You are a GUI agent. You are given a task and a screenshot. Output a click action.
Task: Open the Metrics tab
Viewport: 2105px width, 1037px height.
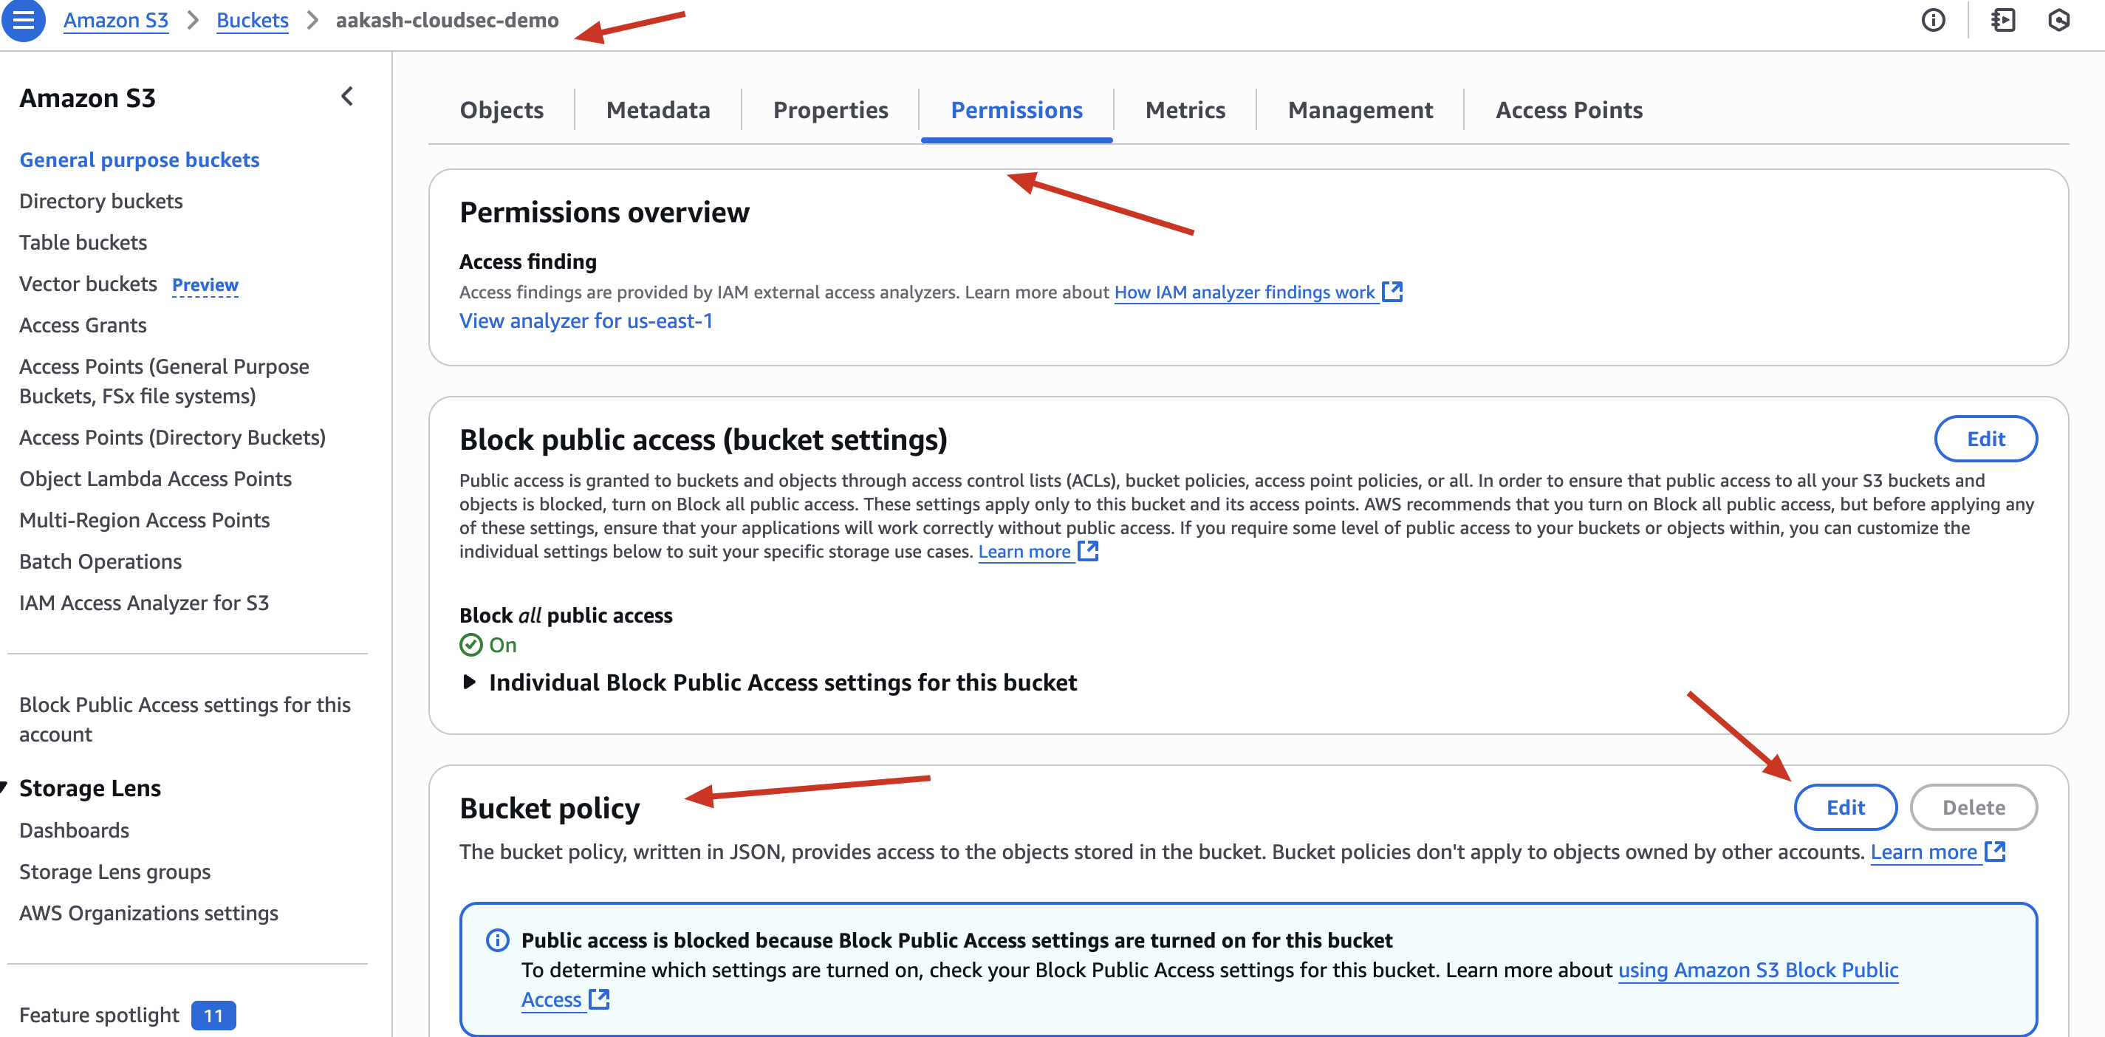[x=1185, y=109]
